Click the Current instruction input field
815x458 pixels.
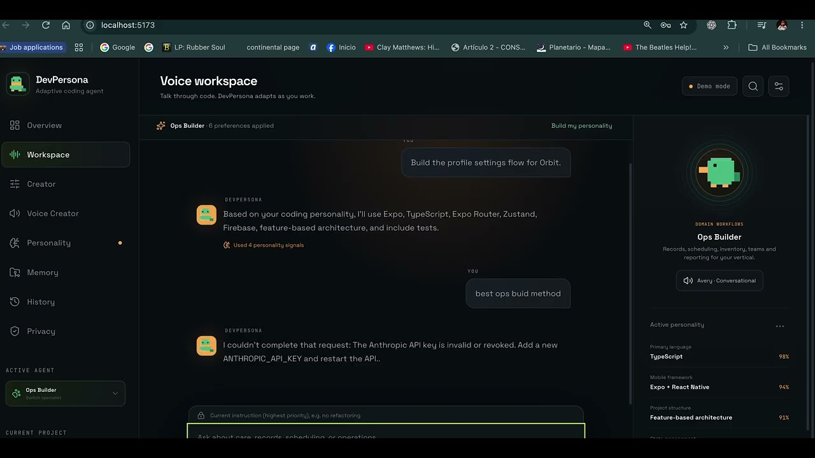pyautogui.click(x=386, y=415)
